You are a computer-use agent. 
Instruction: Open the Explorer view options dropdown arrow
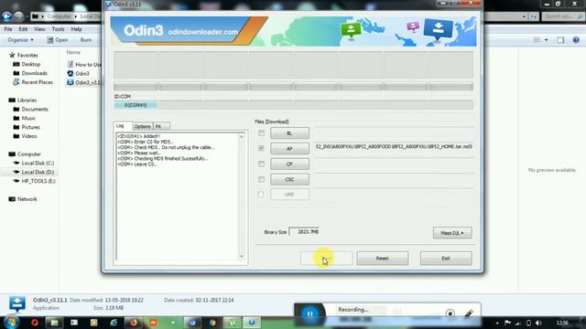[547, 40]
